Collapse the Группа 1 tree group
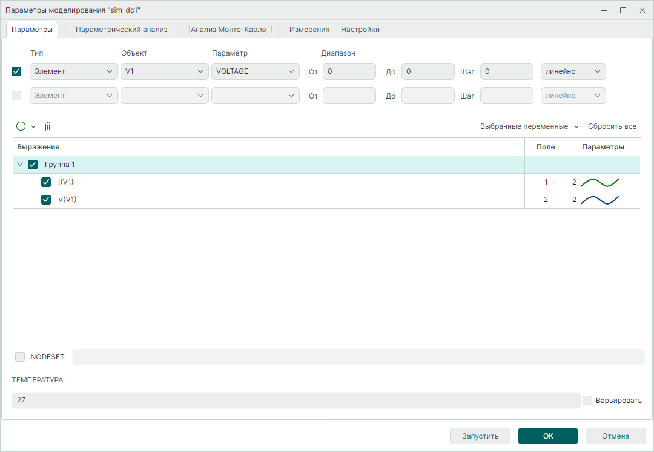 20,165
